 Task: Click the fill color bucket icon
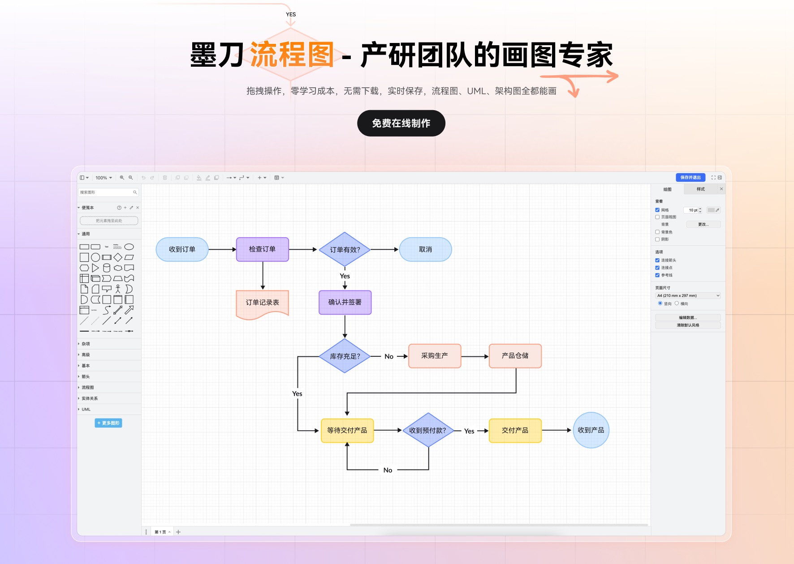pyautogui.click(x=199, y=178)
